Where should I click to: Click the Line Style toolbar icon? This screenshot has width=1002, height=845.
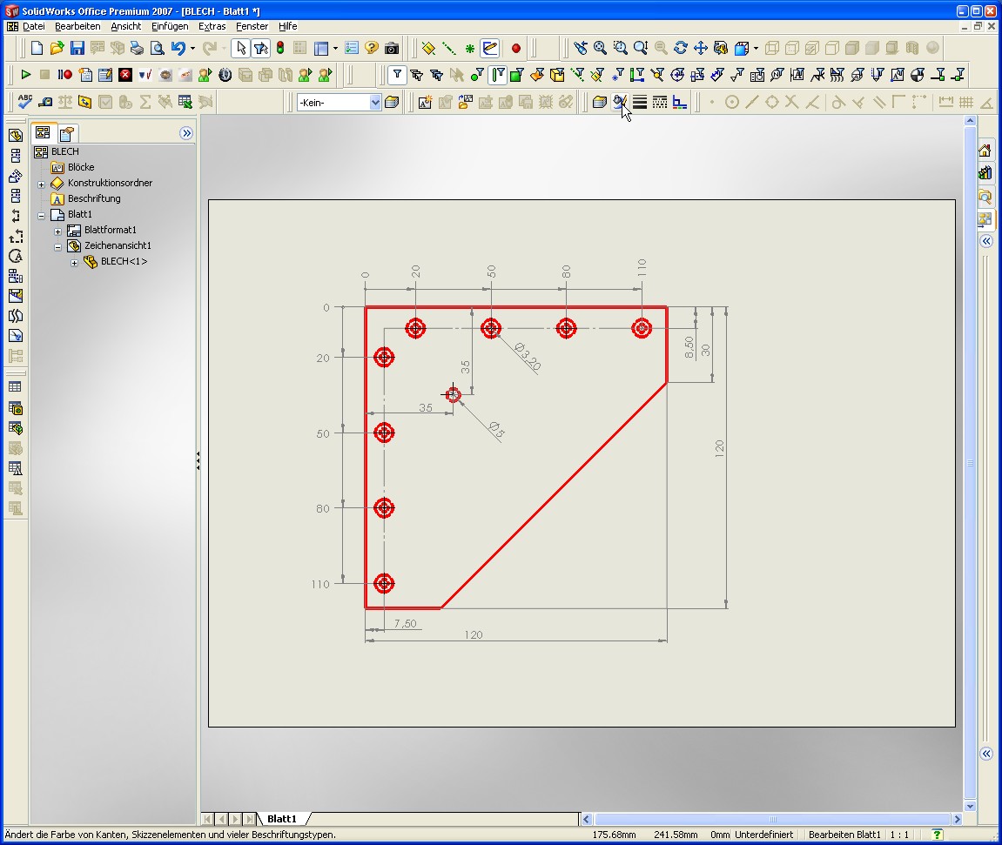click(x=660, y=102)
